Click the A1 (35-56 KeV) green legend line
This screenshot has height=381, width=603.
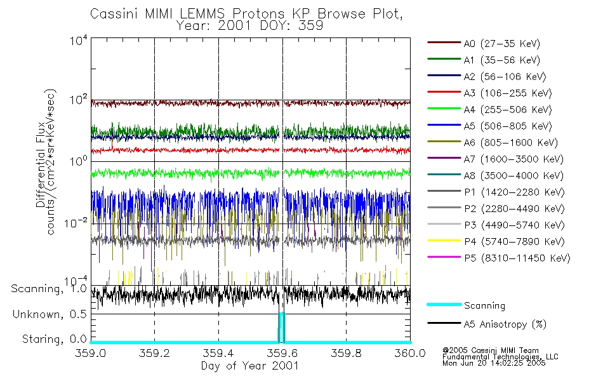pyautogui.click(x=444, y=59)
